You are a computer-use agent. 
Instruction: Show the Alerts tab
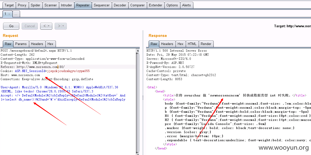tap(186, 5)
